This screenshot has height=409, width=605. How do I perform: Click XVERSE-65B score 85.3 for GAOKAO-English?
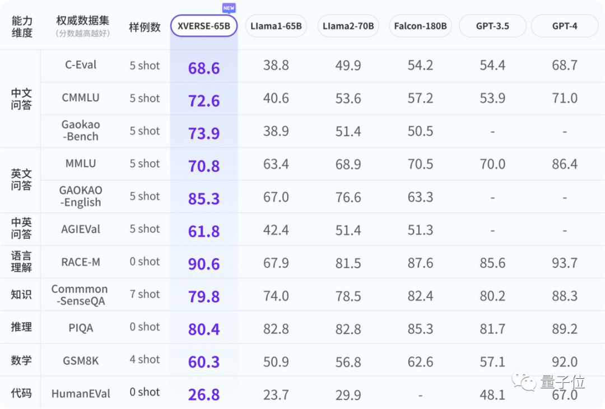tap(204, 199)
